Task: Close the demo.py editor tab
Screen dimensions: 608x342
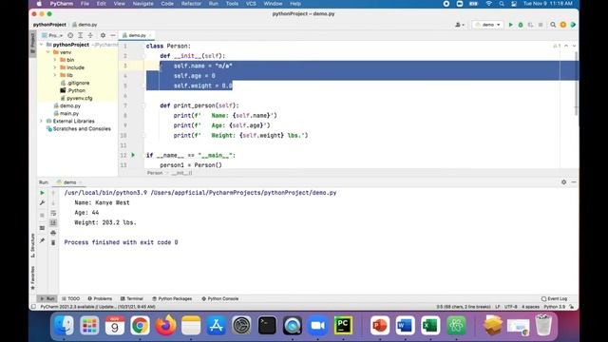Action: (150, 35)
